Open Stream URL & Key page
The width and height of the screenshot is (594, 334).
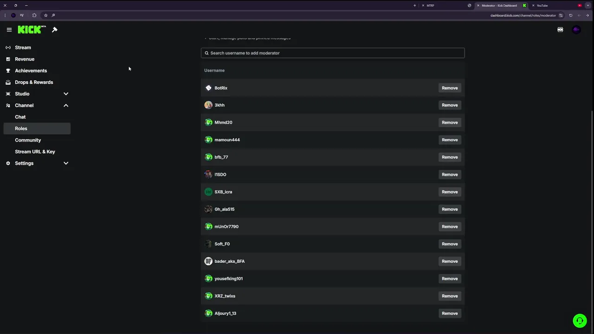[35, 152]
